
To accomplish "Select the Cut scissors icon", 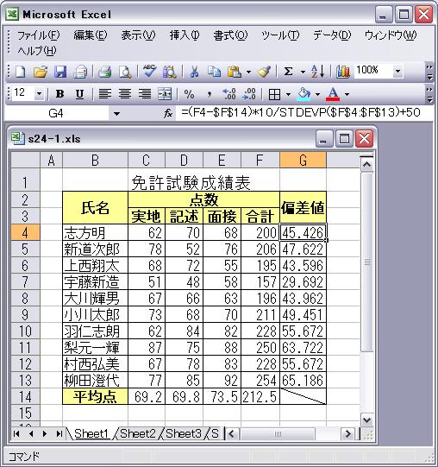I will (194, 72).
